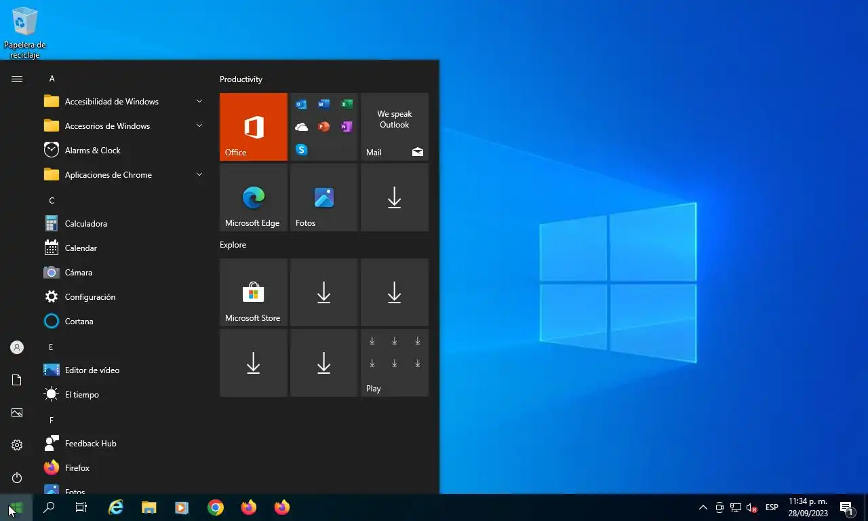Open Task View on taskbar
The image size is (868, 521).
[x=81, y=507]
